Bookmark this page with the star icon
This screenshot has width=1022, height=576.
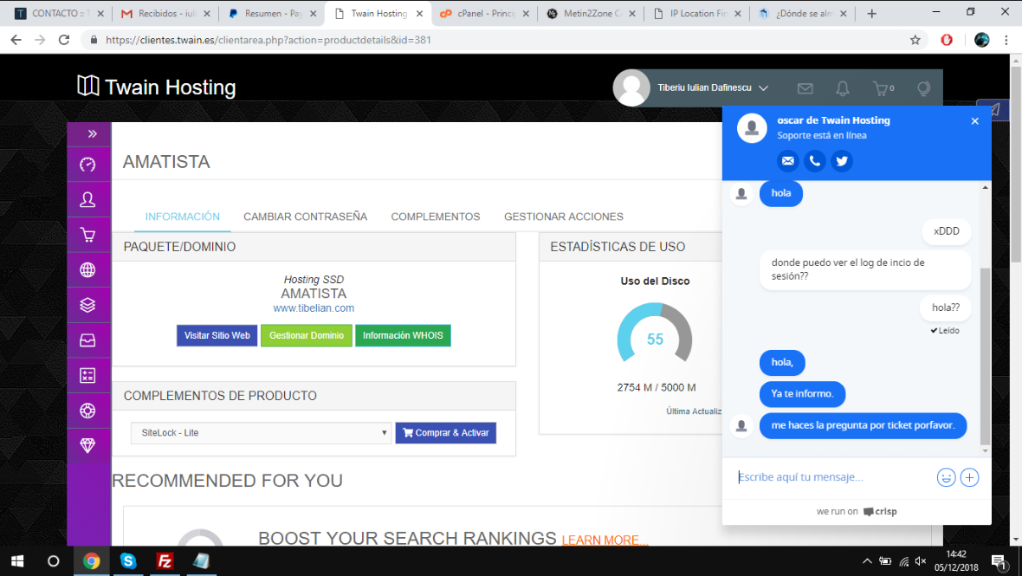915,40
